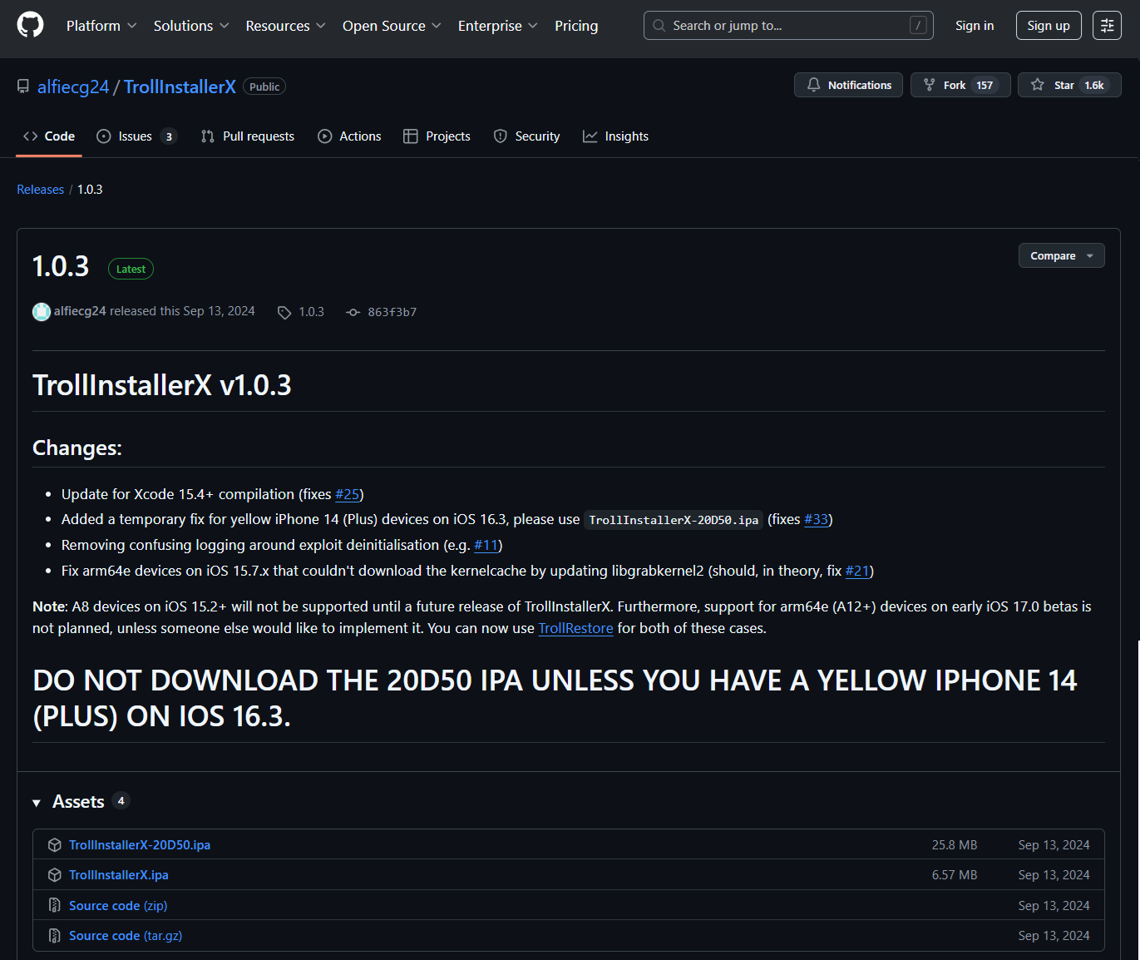
Task: Click the file icon beside Source code (tar.gz)
Action: click(x=55, y=936)
